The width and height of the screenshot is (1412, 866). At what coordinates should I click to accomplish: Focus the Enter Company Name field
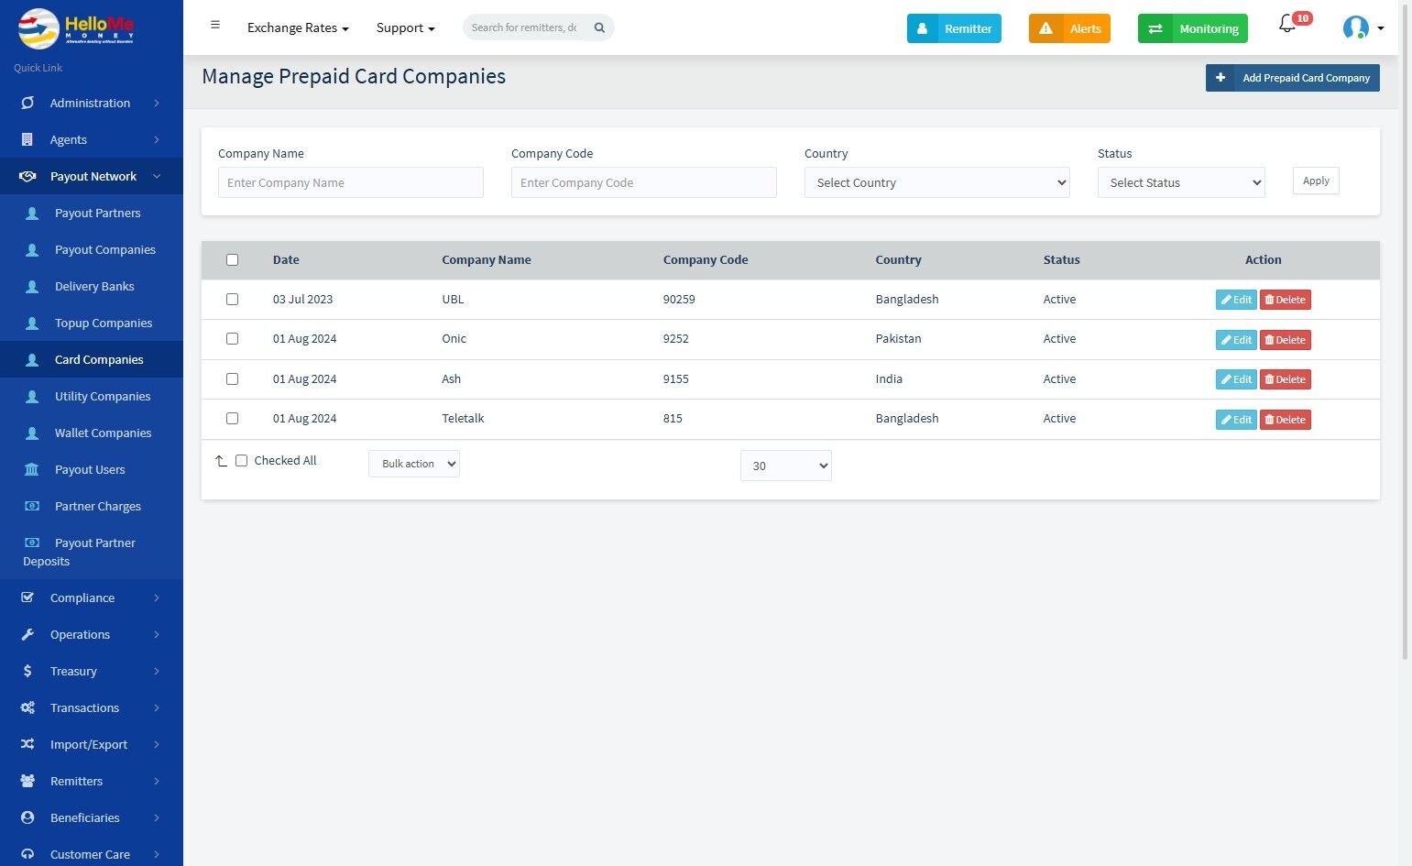tap(351, 182)
